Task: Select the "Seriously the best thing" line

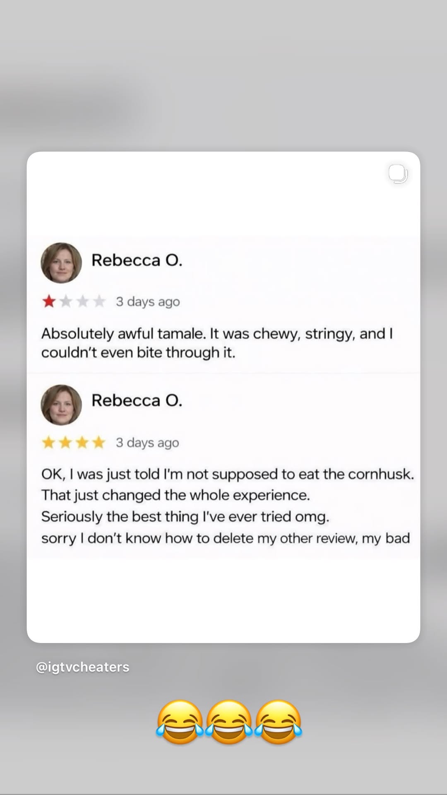Action: (x=185, y=517)
